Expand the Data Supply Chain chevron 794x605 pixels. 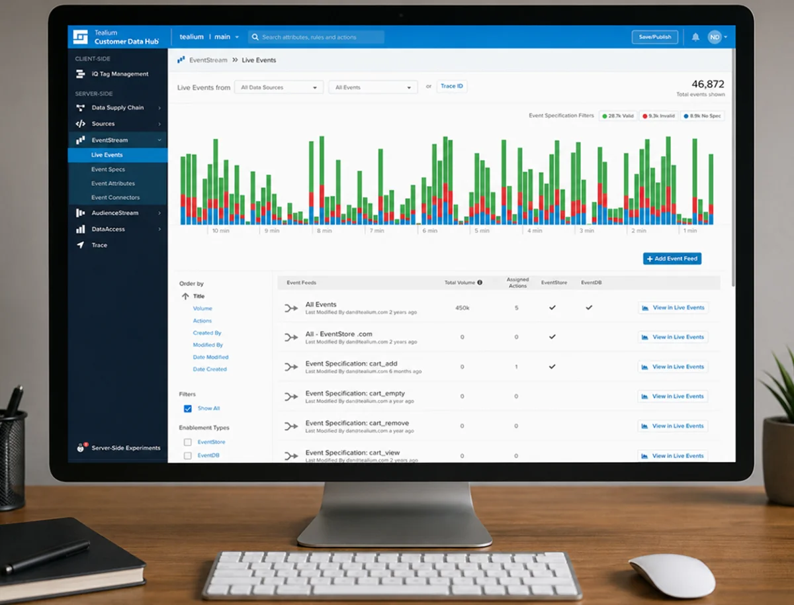point(159,107)
